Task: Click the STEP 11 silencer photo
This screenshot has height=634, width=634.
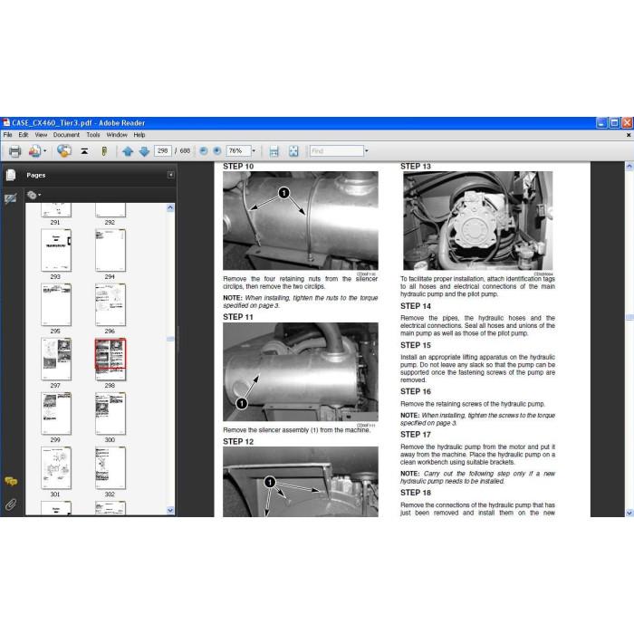Action: pyautogui.click(x=301, y=371)
